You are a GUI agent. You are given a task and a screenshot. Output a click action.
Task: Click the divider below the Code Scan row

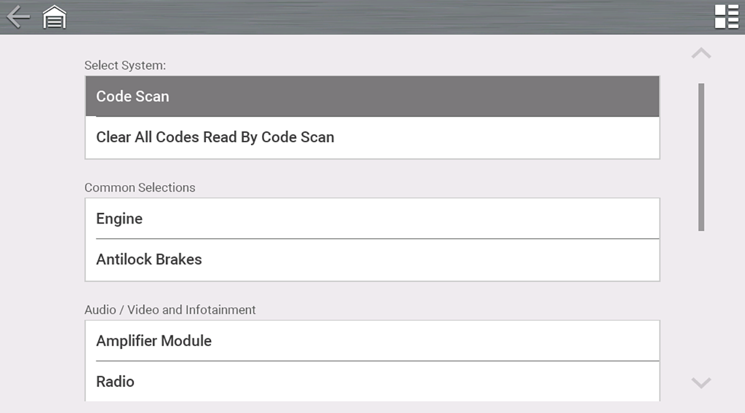click(x=372, y=117)
